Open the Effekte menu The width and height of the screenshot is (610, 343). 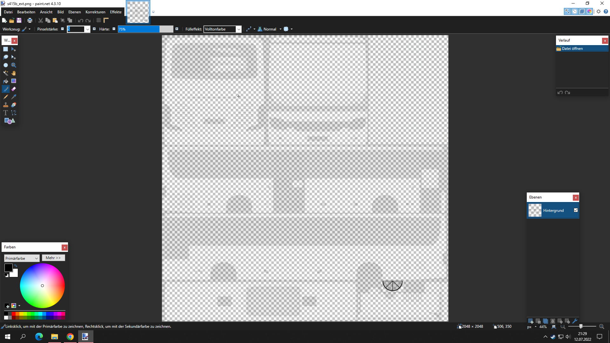click(x=116, y=12)
